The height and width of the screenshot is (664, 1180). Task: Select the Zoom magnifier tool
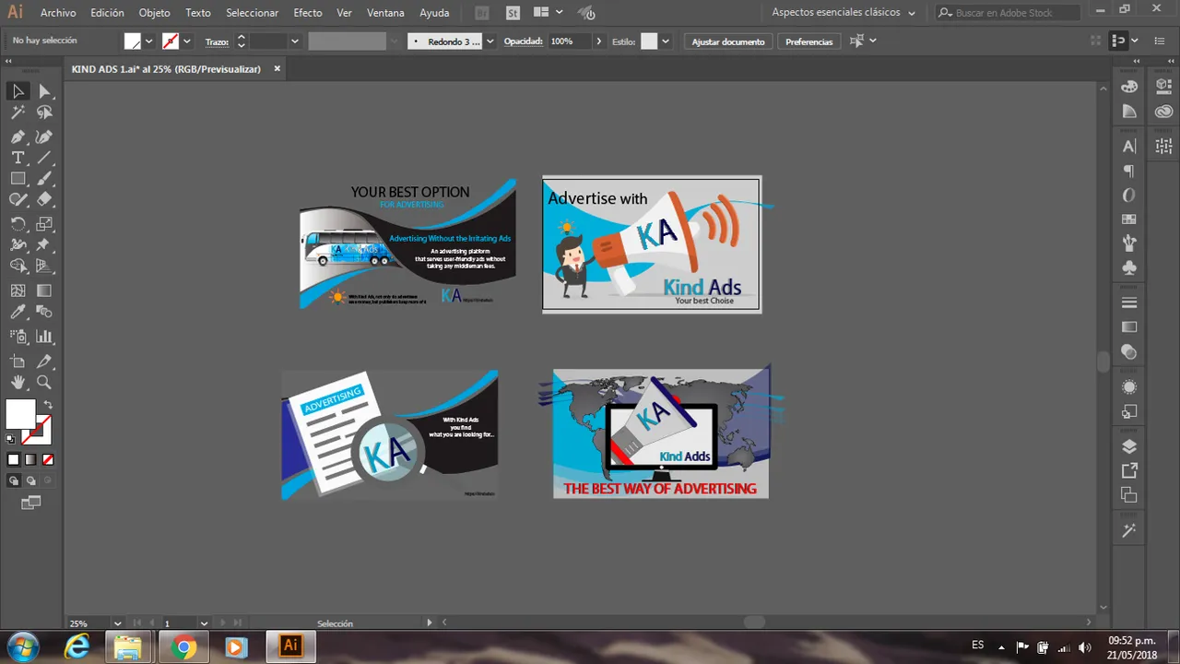click(44, 382)
